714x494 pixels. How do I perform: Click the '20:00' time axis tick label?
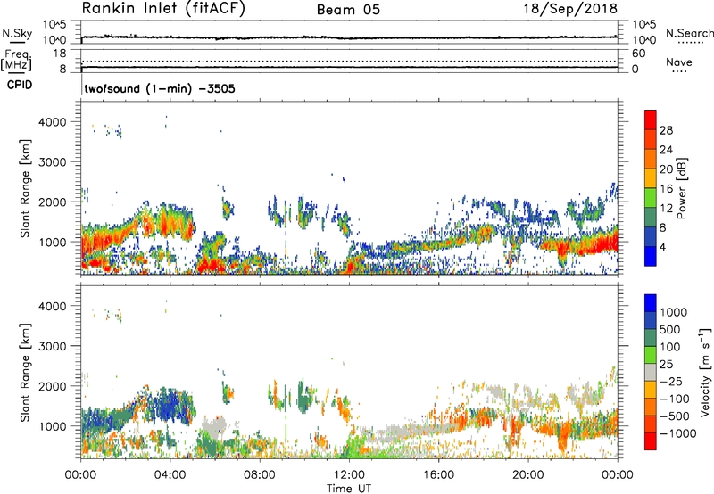(x=528, y=475)
